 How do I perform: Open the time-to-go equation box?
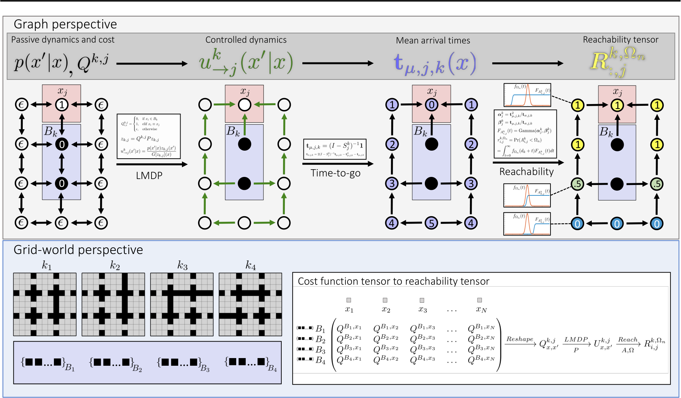click(x=335, y=149)
